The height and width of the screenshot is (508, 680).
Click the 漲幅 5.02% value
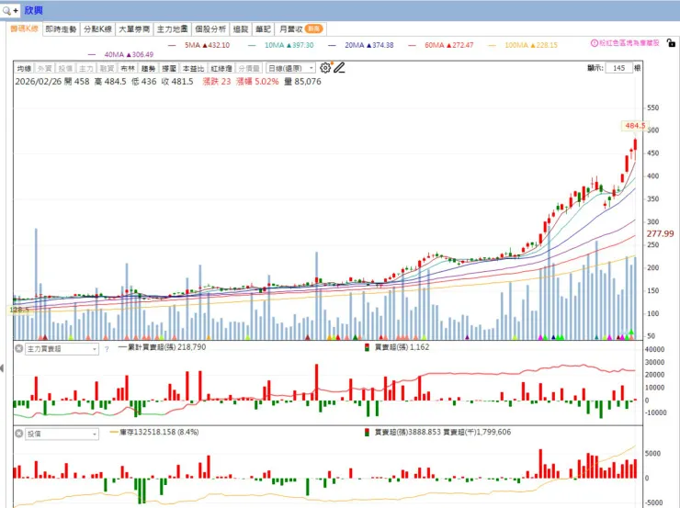pos(257,82)
